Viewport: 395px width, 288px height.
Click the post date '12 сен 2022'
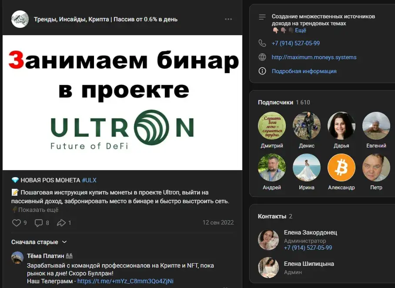tap(218, 222)
